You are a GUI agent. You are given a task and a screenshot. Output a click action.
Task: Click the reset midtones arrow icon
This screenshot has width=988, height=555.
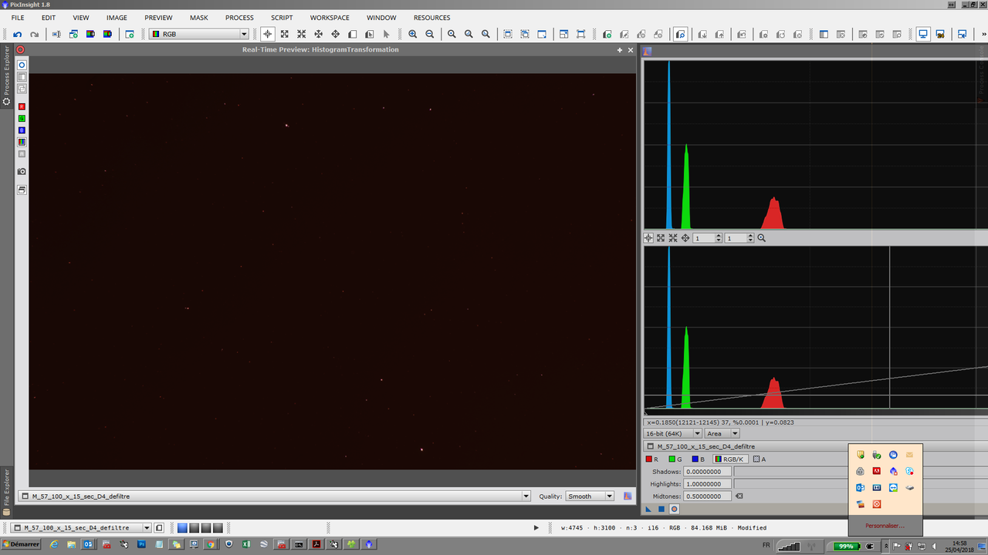pos(739,496)
